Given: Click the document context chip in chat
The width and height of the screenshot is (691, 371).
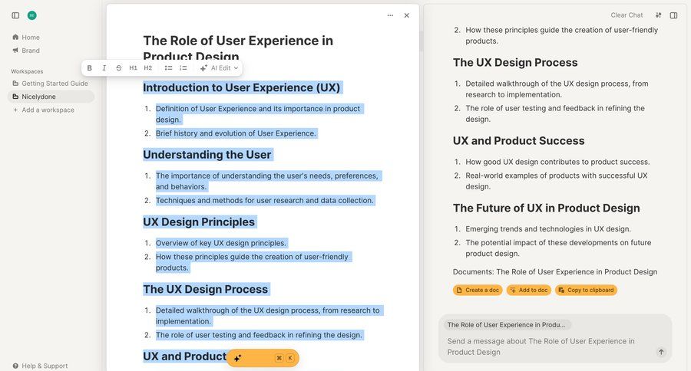Looking at the screenshot, I should click(x=507, y=325).
